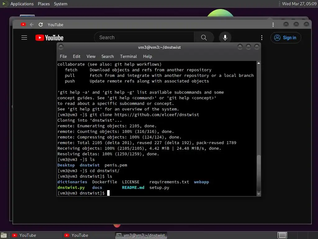Click the github.com/elceef/dnstwist URL text
Screen dimensions: 318x239
(157, 115)
